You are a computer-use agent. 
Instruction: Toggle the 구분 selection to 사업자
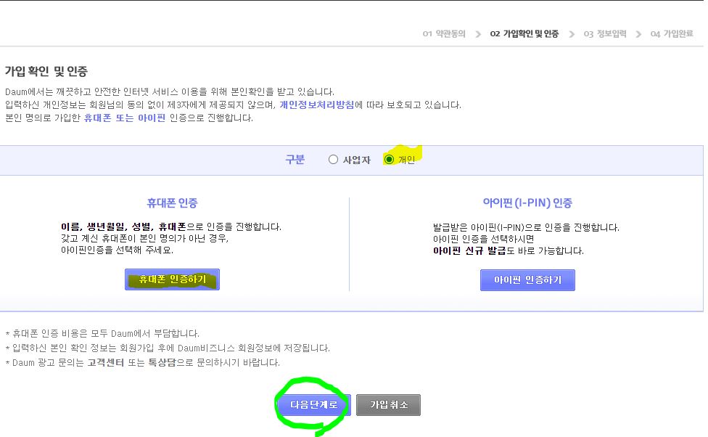(334, 159)
